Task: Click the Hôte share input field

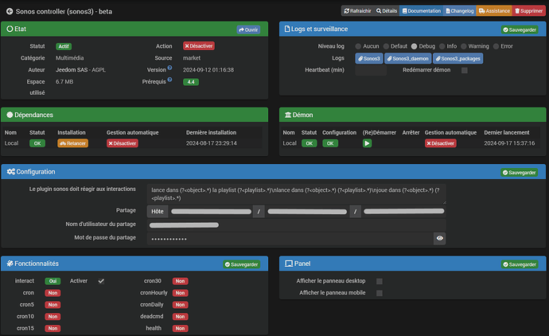Action: tap(211, 211)
